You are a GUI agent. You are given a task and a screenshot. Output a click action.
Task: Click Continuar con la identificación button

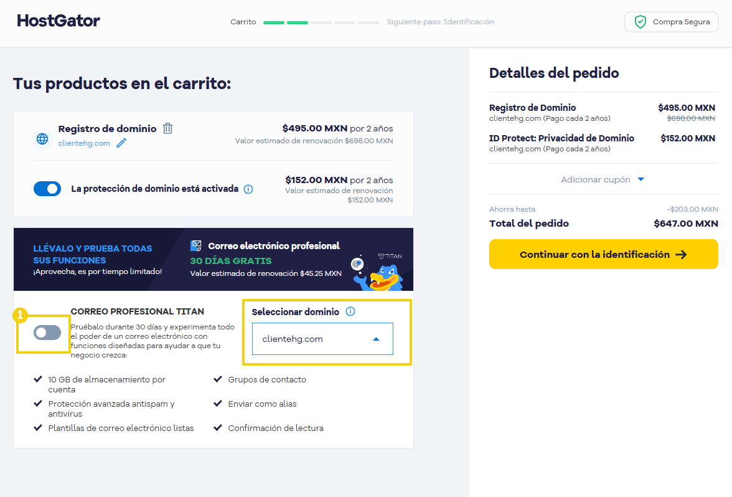point(604,254)
